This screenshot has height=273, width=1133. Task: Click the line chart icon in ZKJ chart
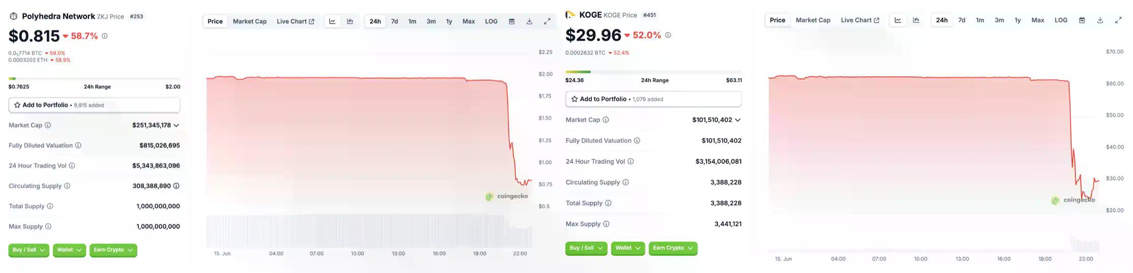[332, 21]
